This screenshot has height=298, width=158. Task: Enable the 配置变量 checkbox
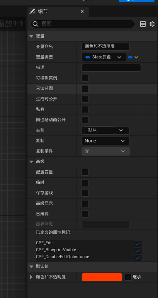point(85,172)
